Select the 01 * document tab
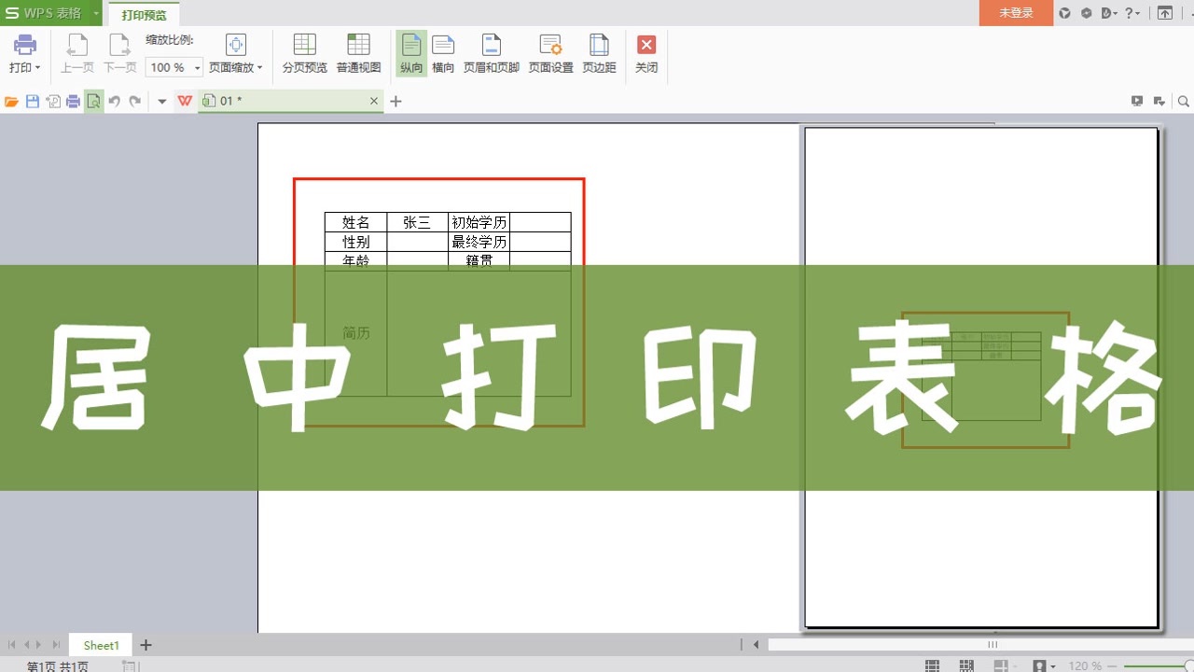This screenshot has width=1194, height=672. (x=291, y=101)
